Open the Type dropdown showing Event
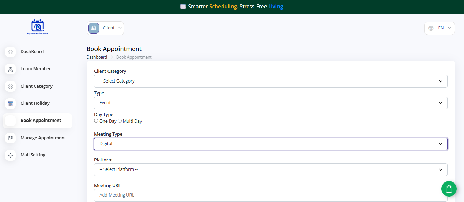Image resolution: width=464 pixels, height=202 pixels. 270,103
